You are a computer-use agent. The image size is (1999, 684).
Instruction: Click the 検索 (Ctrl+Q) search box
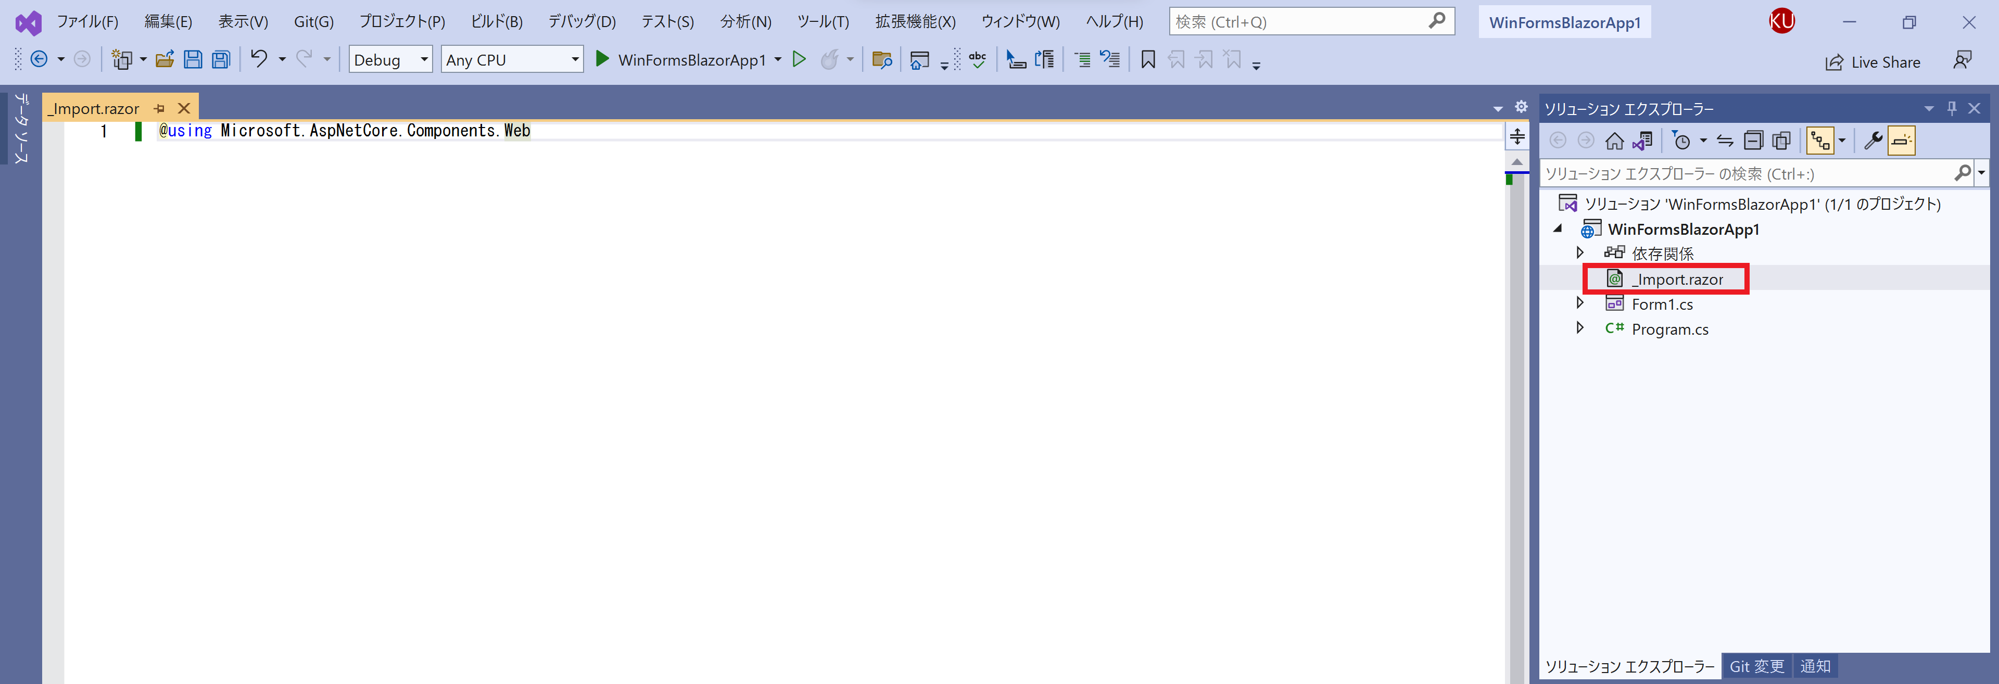pyautogui.click(x=1311, y=22)
